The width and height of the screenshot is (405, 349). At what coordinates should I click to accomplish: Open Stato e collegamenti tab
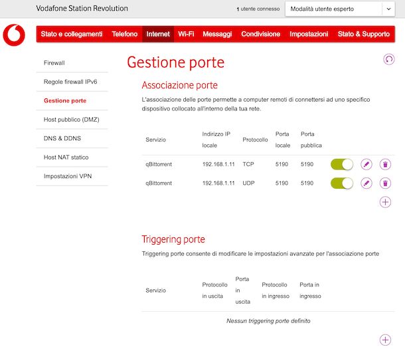72,34
